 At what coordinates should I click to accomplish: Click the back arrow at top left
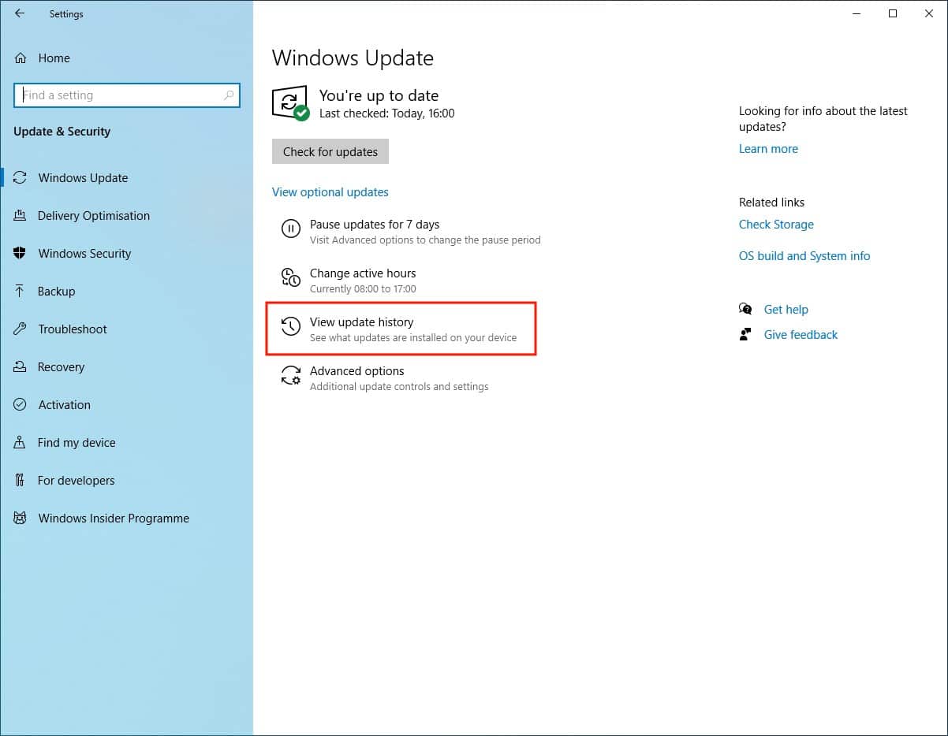[19, 13]
